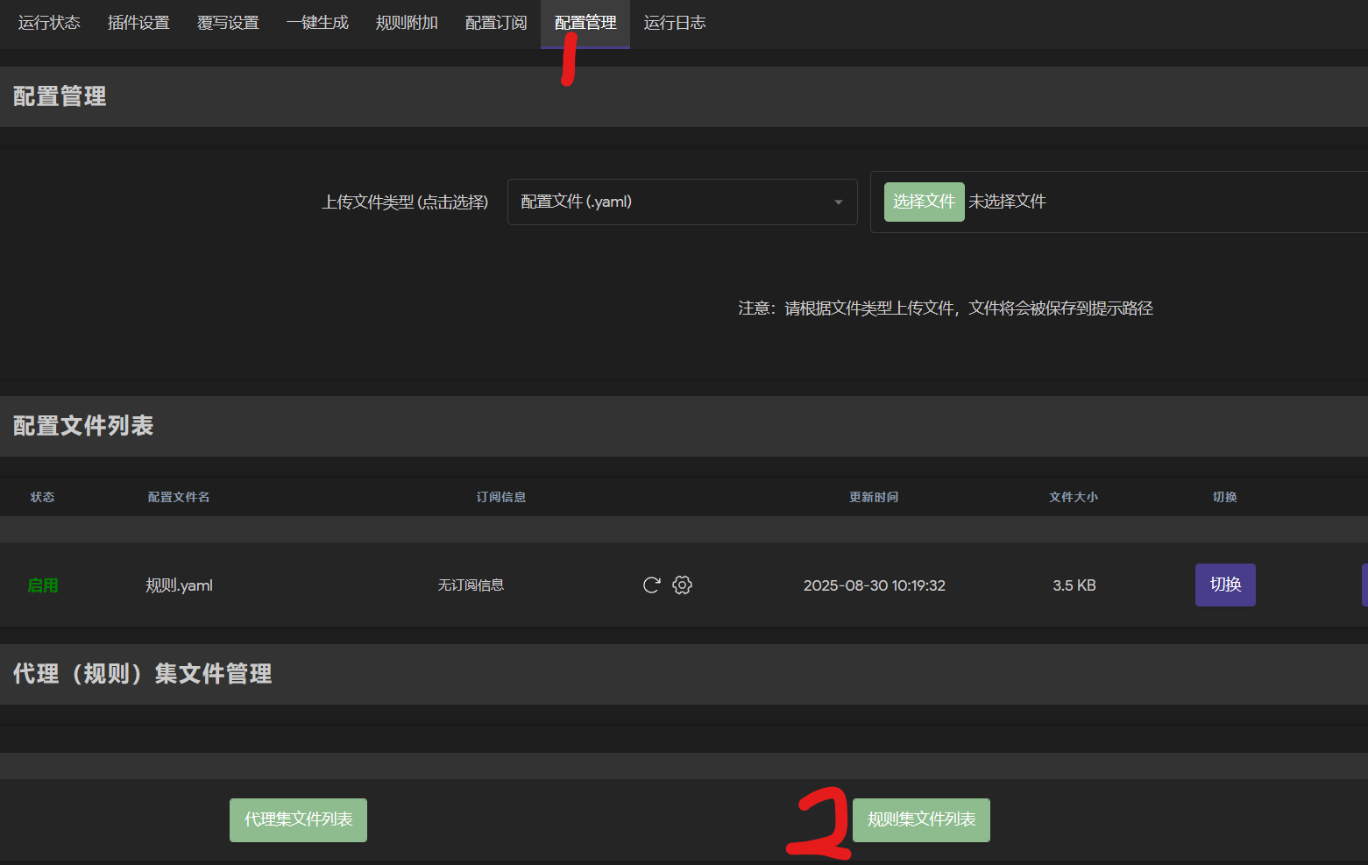Screen dimensions: 1368x865
Task: Select the 一键生成 tab
Action: tap(317, 23)
